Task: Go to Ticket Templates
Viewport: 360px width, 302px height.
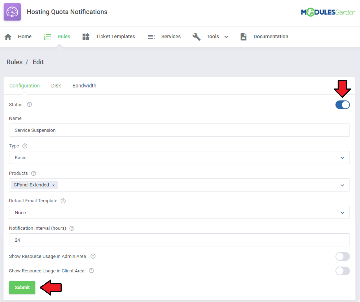Action: [115, 36]
